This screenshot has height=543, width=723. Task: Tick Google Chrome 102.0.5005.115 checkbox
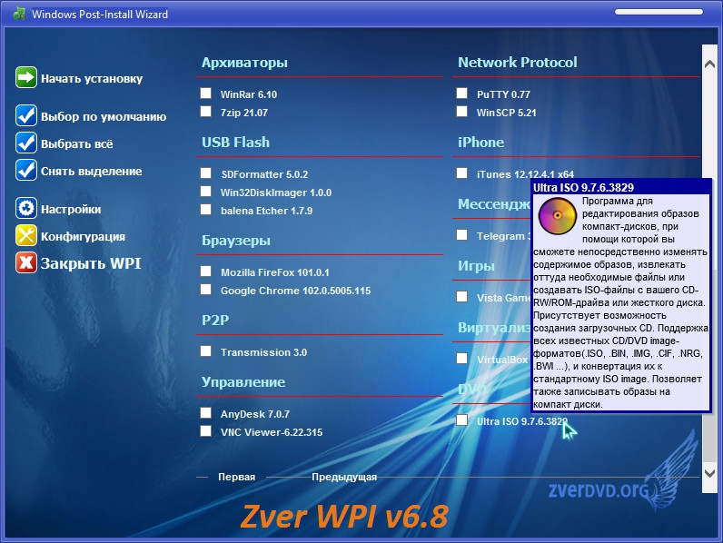[x=205, y=290]
